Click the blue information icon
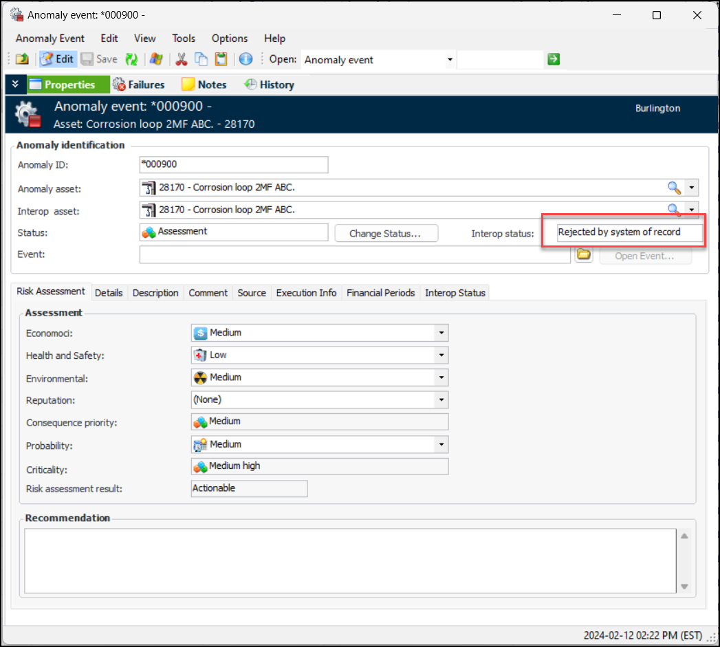This screenshot has height=647, width=720. pyautogui.click(x=246, y=60)
